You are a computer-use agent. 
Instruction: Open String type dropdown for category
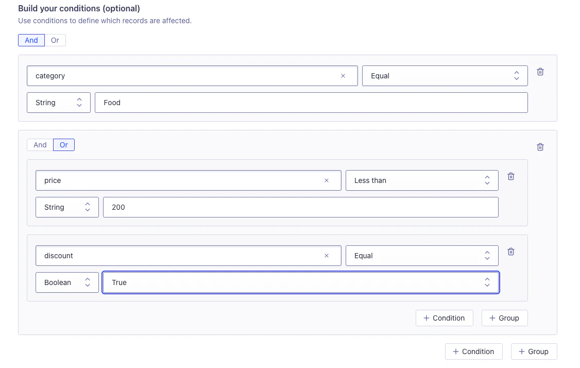pos(58,103)
